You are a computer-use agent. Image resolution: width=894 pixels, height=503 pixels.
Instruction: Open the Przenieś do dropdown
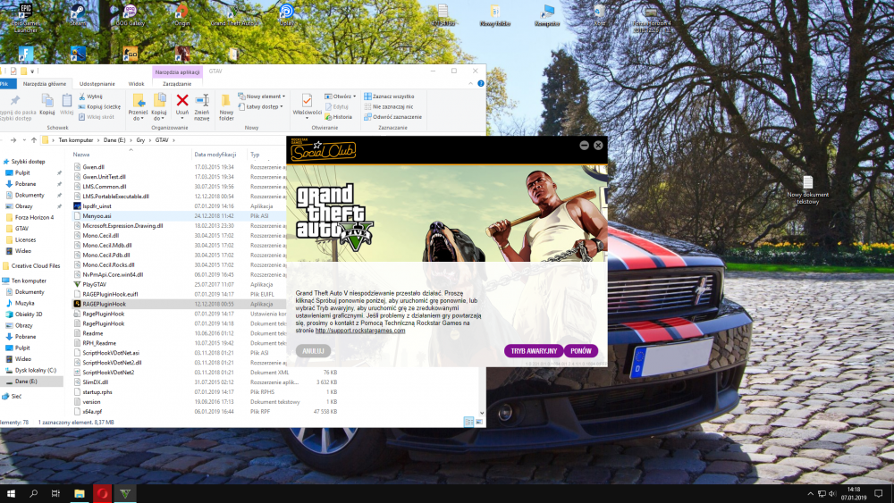(x=138, y=107)
